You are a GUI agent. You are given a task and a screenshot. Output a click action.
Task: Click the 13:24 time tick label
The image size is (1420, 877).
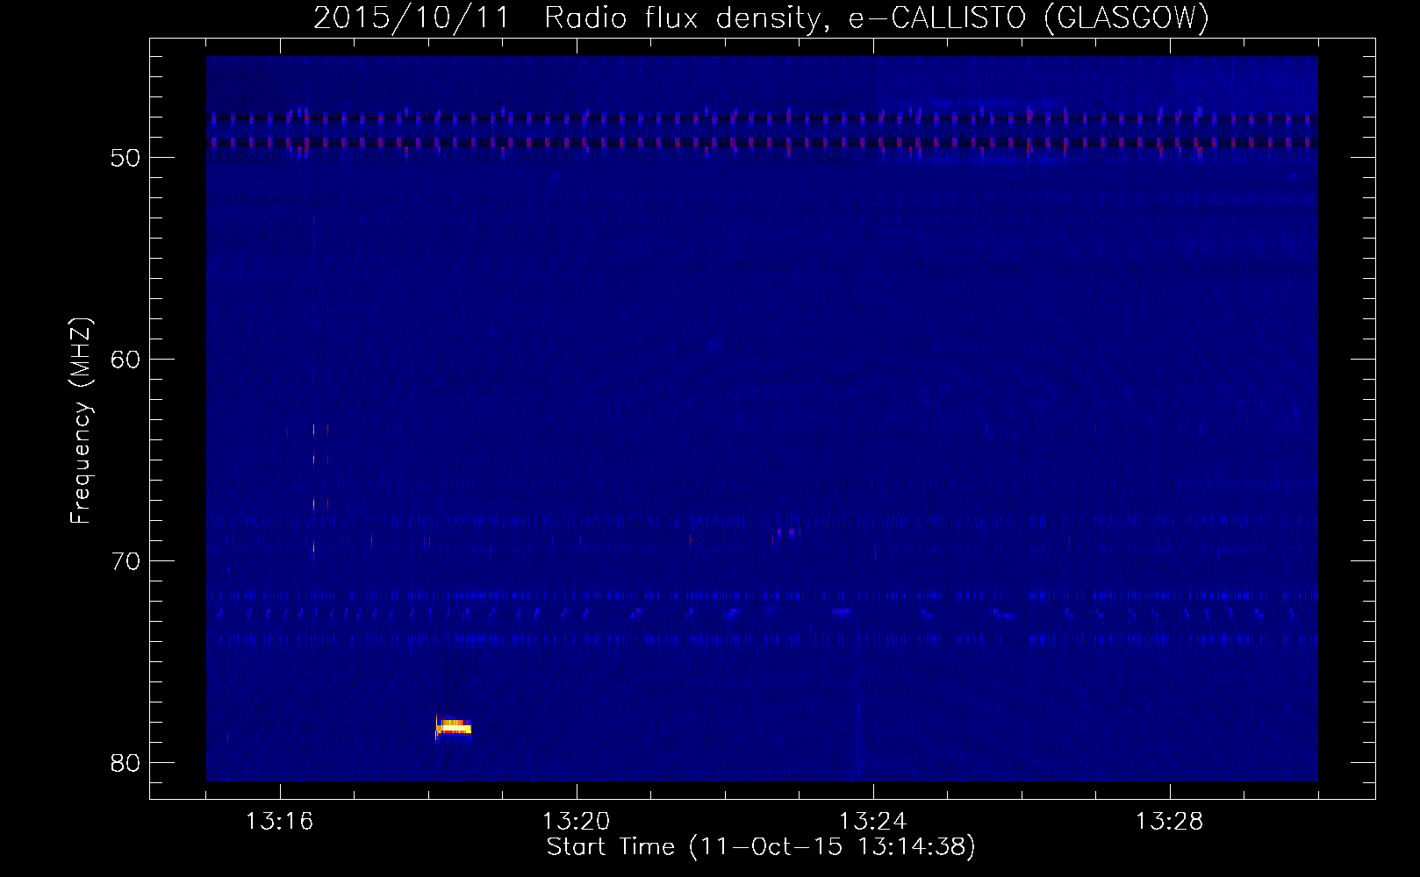pyautogui.click(x=872, y=822)
